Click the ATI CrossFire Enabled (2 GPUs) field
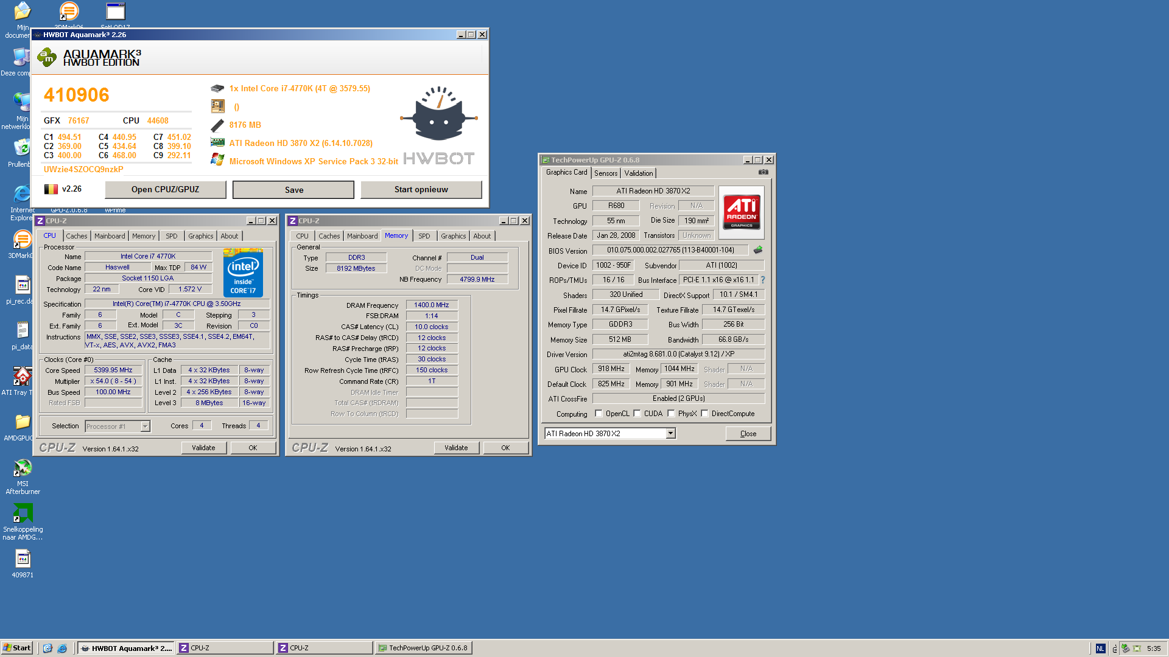The image size is (1169, 657). pyautogui.click(x=678, y=399)
